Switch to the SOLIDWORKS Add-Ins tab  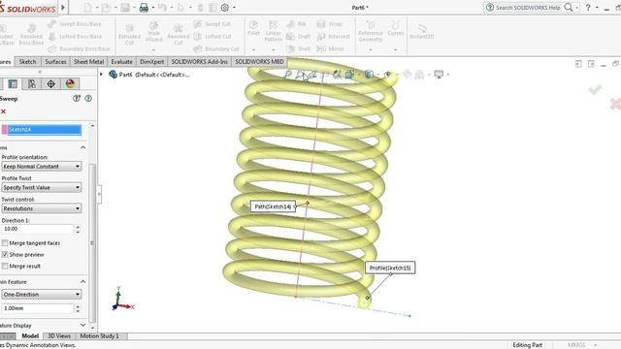[200, 62]
